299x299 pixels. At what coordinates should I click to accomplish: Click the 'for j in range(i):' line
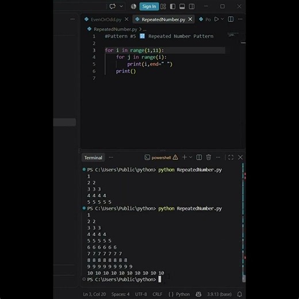click(141, 57)
